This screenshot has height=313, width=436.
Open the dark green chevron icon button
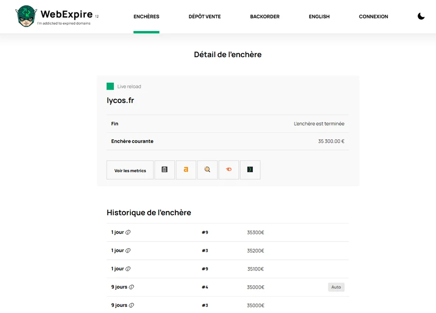click(250, 170)
